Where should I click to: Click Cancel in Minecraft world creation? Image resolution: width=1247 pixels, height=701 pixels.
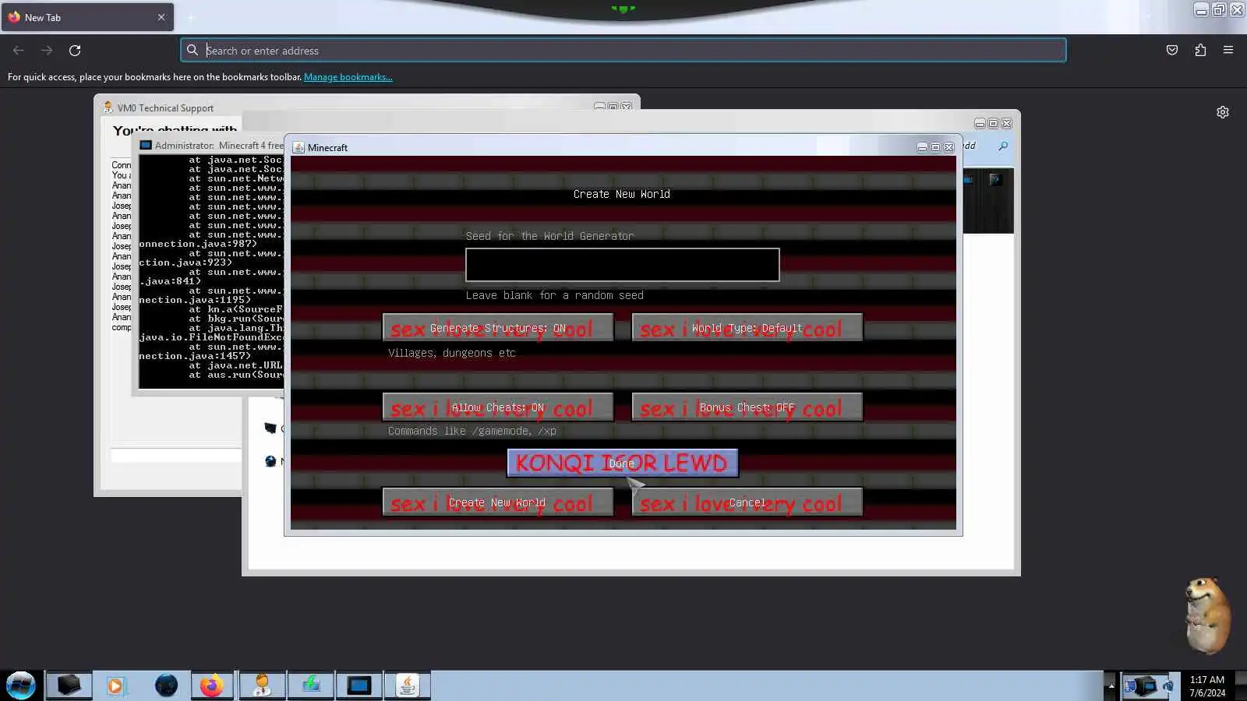[x=747, y=502]
